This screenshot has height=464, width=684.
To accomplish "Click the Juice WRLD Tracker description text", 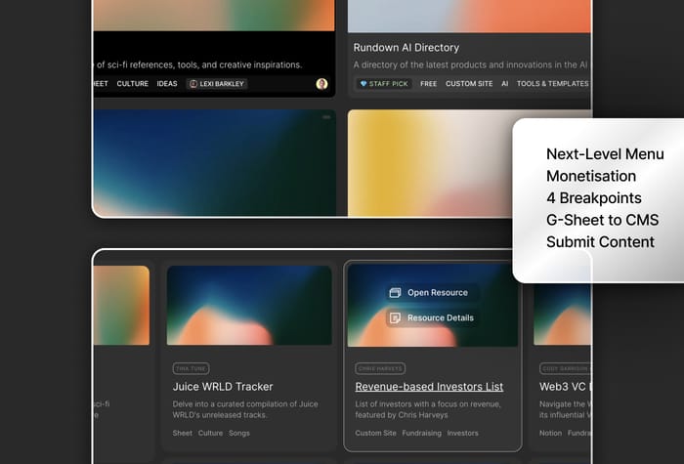I will (245, 409).
